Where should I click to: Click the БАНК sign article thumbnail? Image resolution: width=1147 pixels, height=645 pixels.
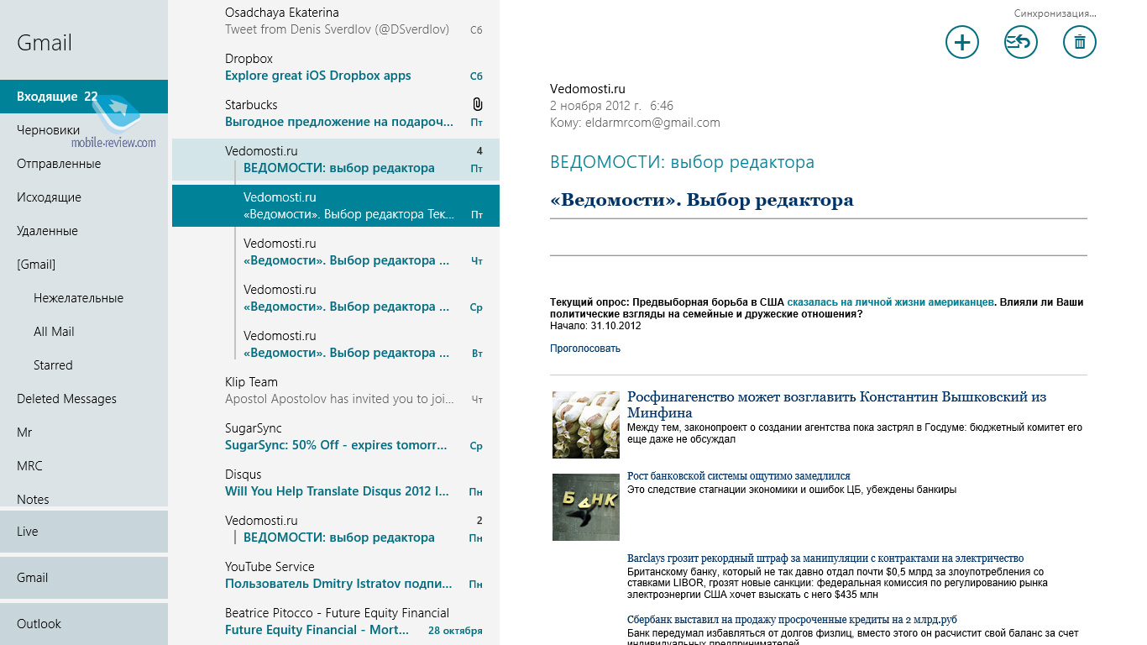[x=586, y=507]
